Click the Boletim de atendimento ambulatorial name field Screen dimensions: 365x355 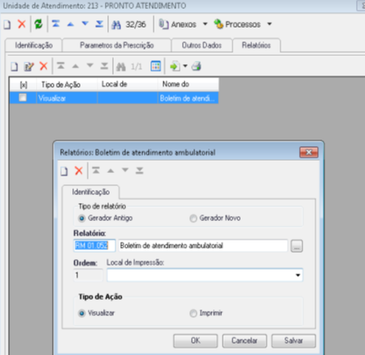tap(203, 245)
